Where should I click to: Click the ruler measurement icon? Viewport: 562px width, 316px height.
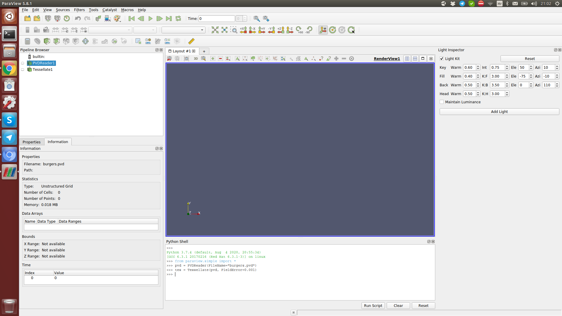[191, 41]
